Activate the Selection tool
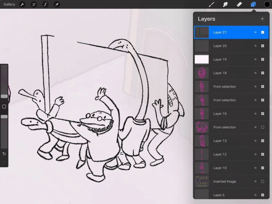272x204 pixels. (45, 4)
